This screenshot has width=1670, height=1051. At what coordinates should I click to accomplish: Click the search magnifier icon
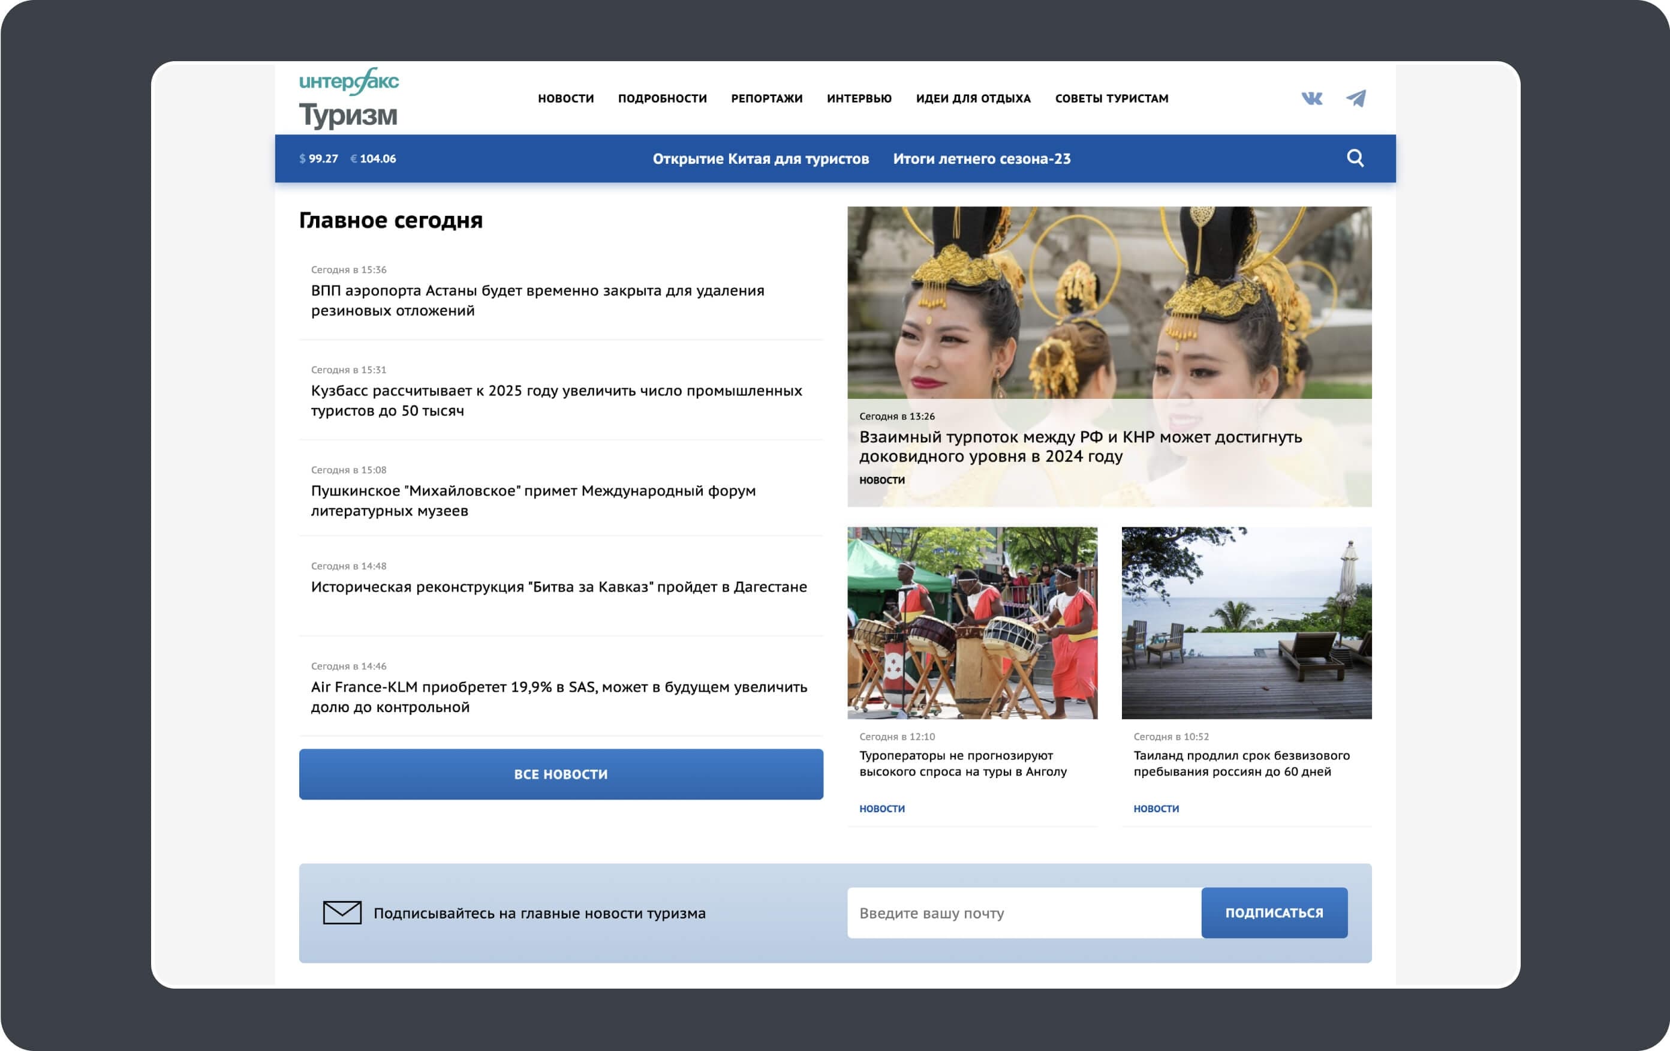tap(1354, 158)
